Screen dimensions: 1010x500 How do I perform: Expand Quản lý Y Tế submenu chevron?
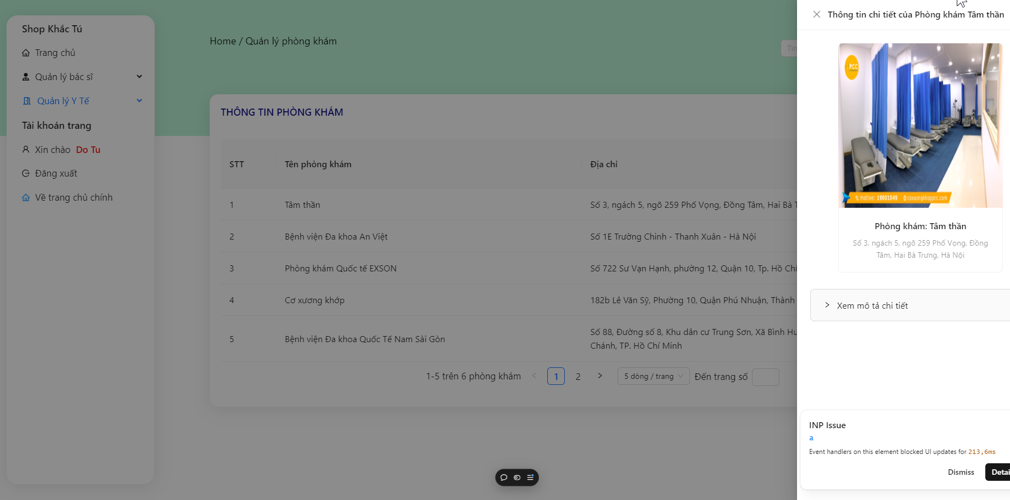139,101
